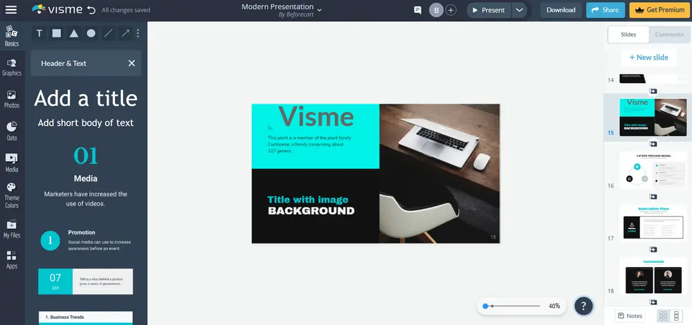Click the Download button

pos(561,10)
